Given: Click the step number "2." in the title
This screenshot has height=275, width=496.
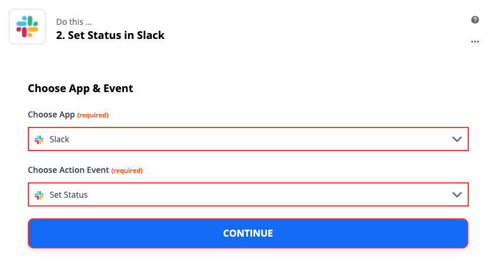Looking at the screenshot, I should (x=60, y=35).
